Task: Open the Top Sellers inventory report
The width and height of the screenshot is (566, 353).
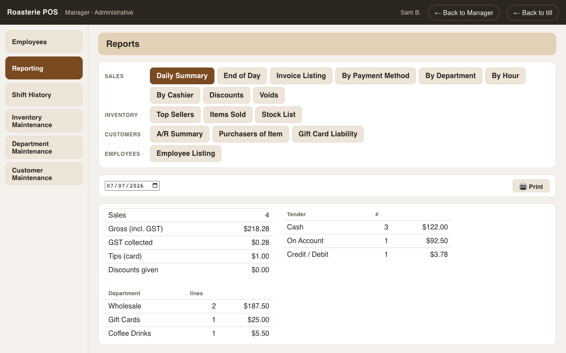Action: 175,115
